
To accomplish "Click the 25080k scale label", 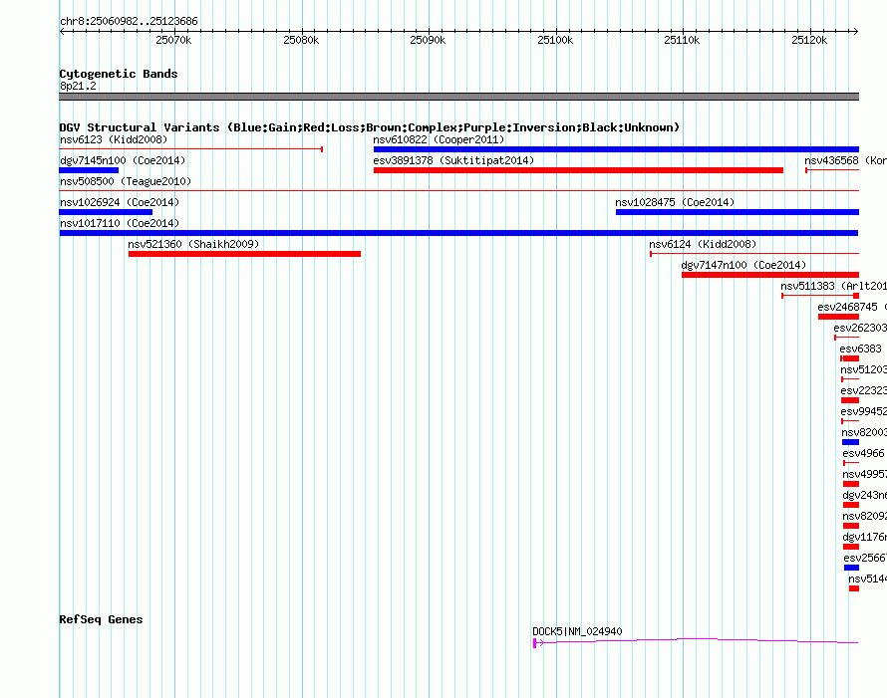I will tap(301, 40).
